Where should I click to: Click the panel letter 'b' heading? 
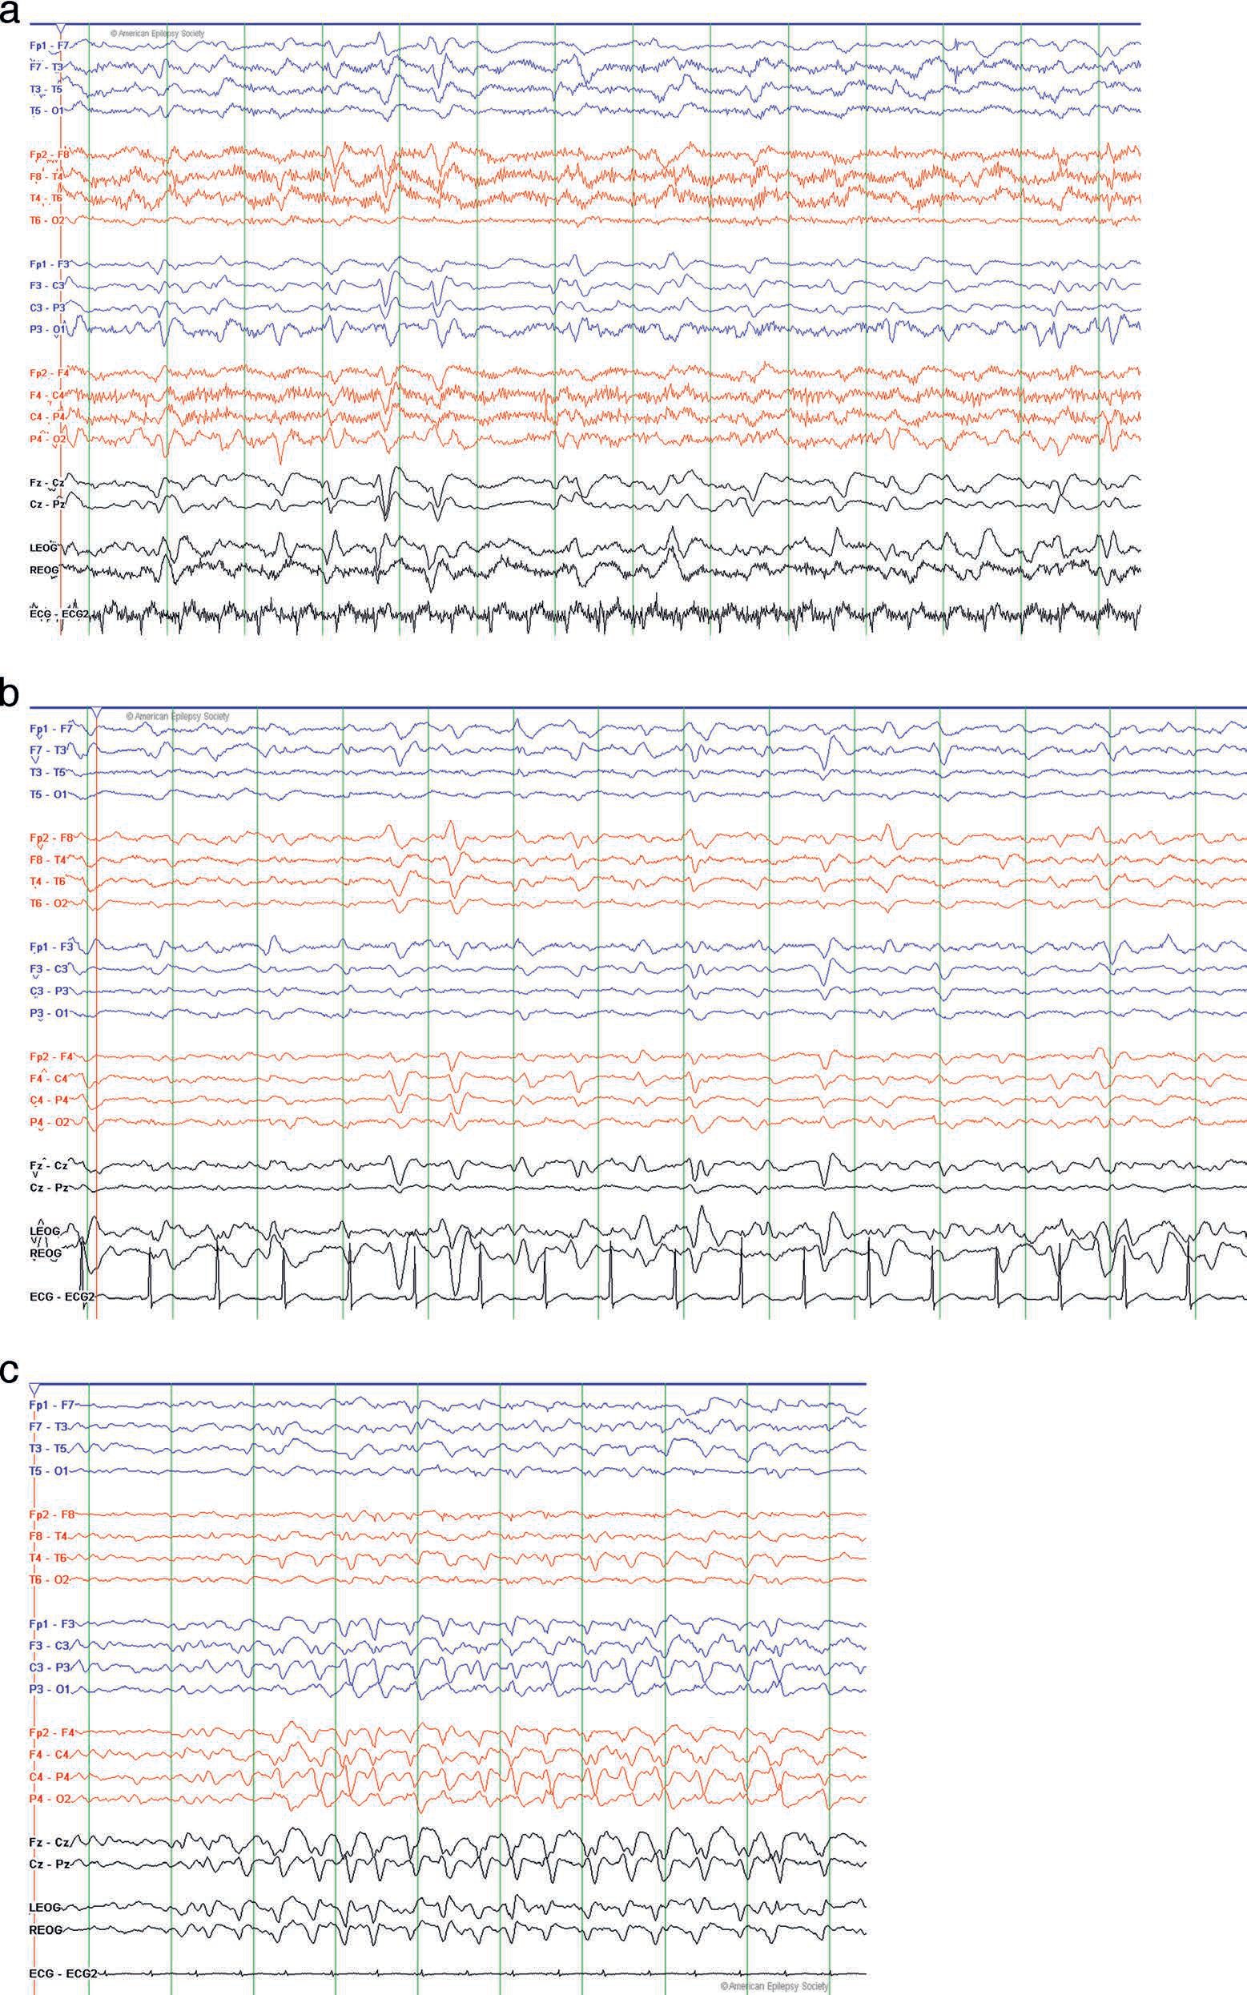pos(9,691)
